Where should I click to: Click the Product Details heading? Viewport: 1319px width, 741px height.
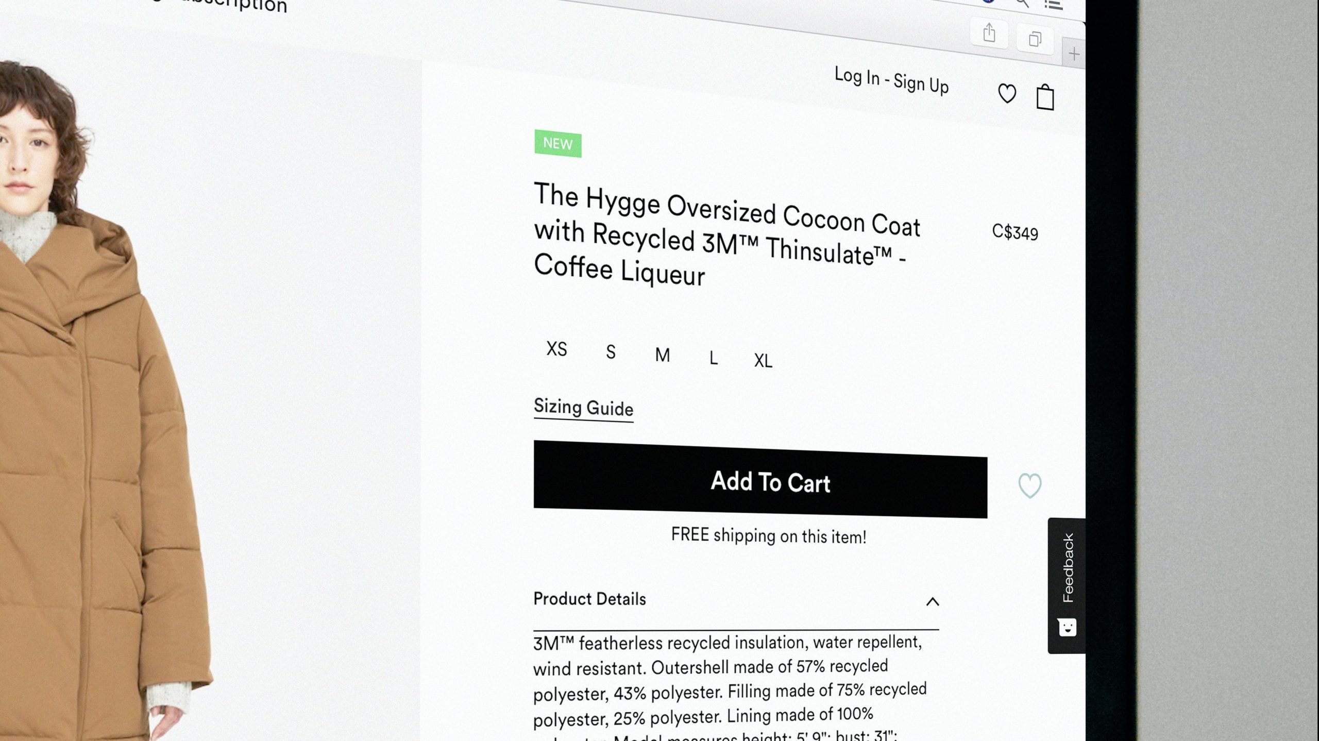[x=589, y=599]
